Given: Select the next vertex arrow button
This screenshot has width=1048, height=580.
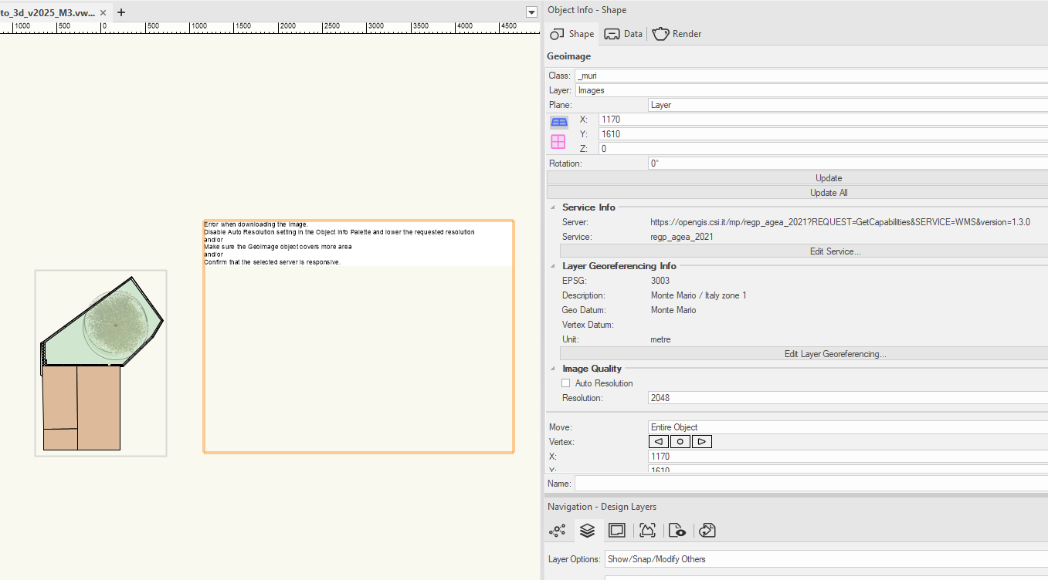Looking at the screenshot, I should click(x=701, y=442).
